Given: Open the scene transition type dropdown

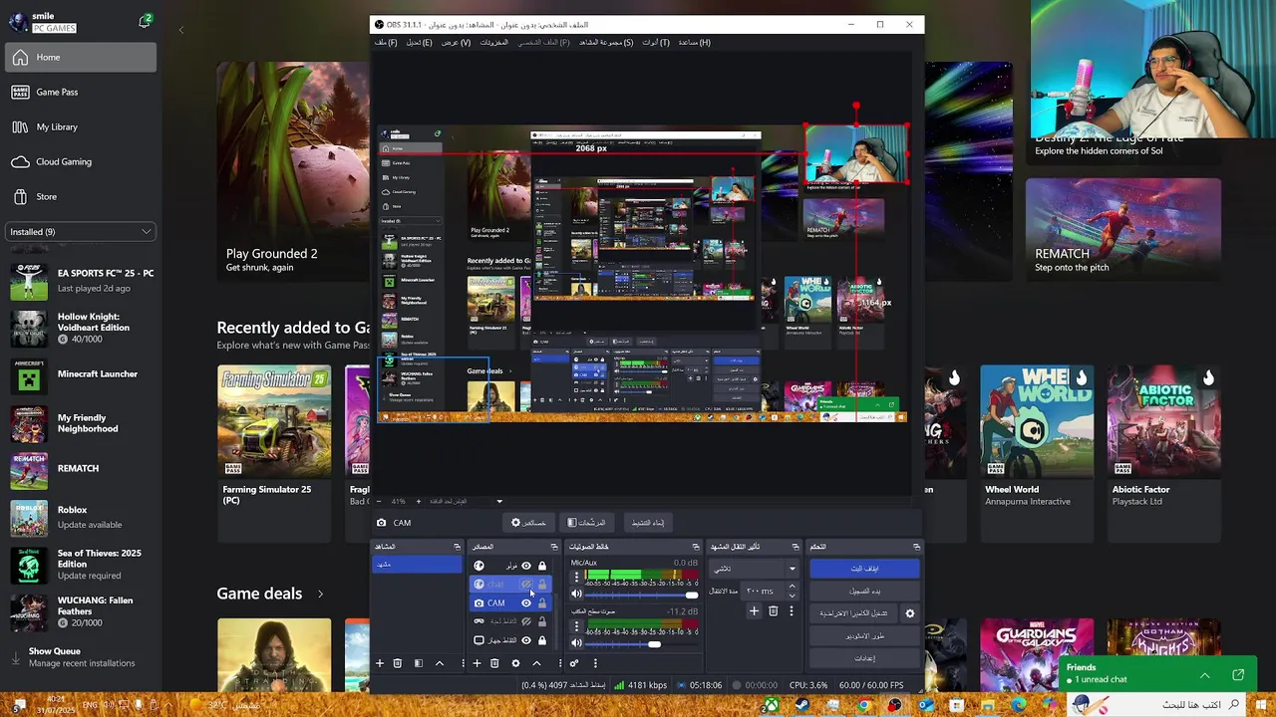Looking at the screenshot, I should click(755, 569).
